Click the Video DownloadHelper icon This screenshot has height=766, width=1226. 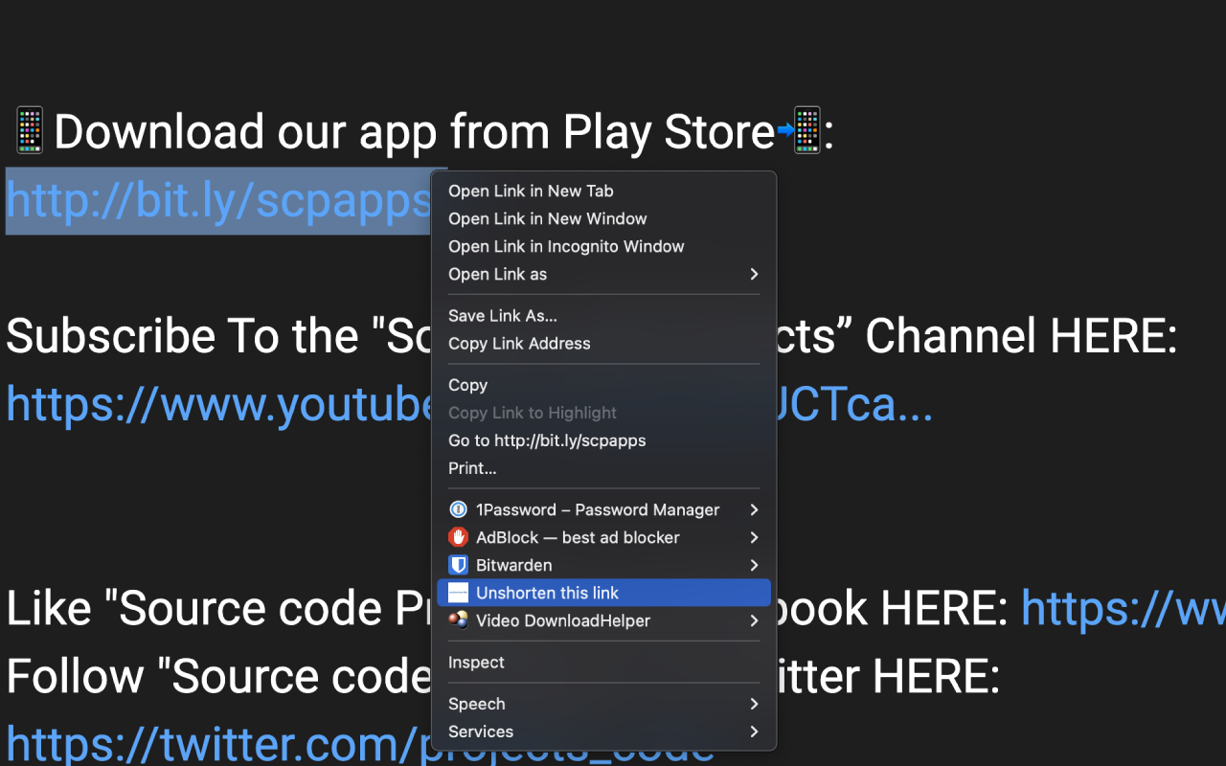[458, 620]
